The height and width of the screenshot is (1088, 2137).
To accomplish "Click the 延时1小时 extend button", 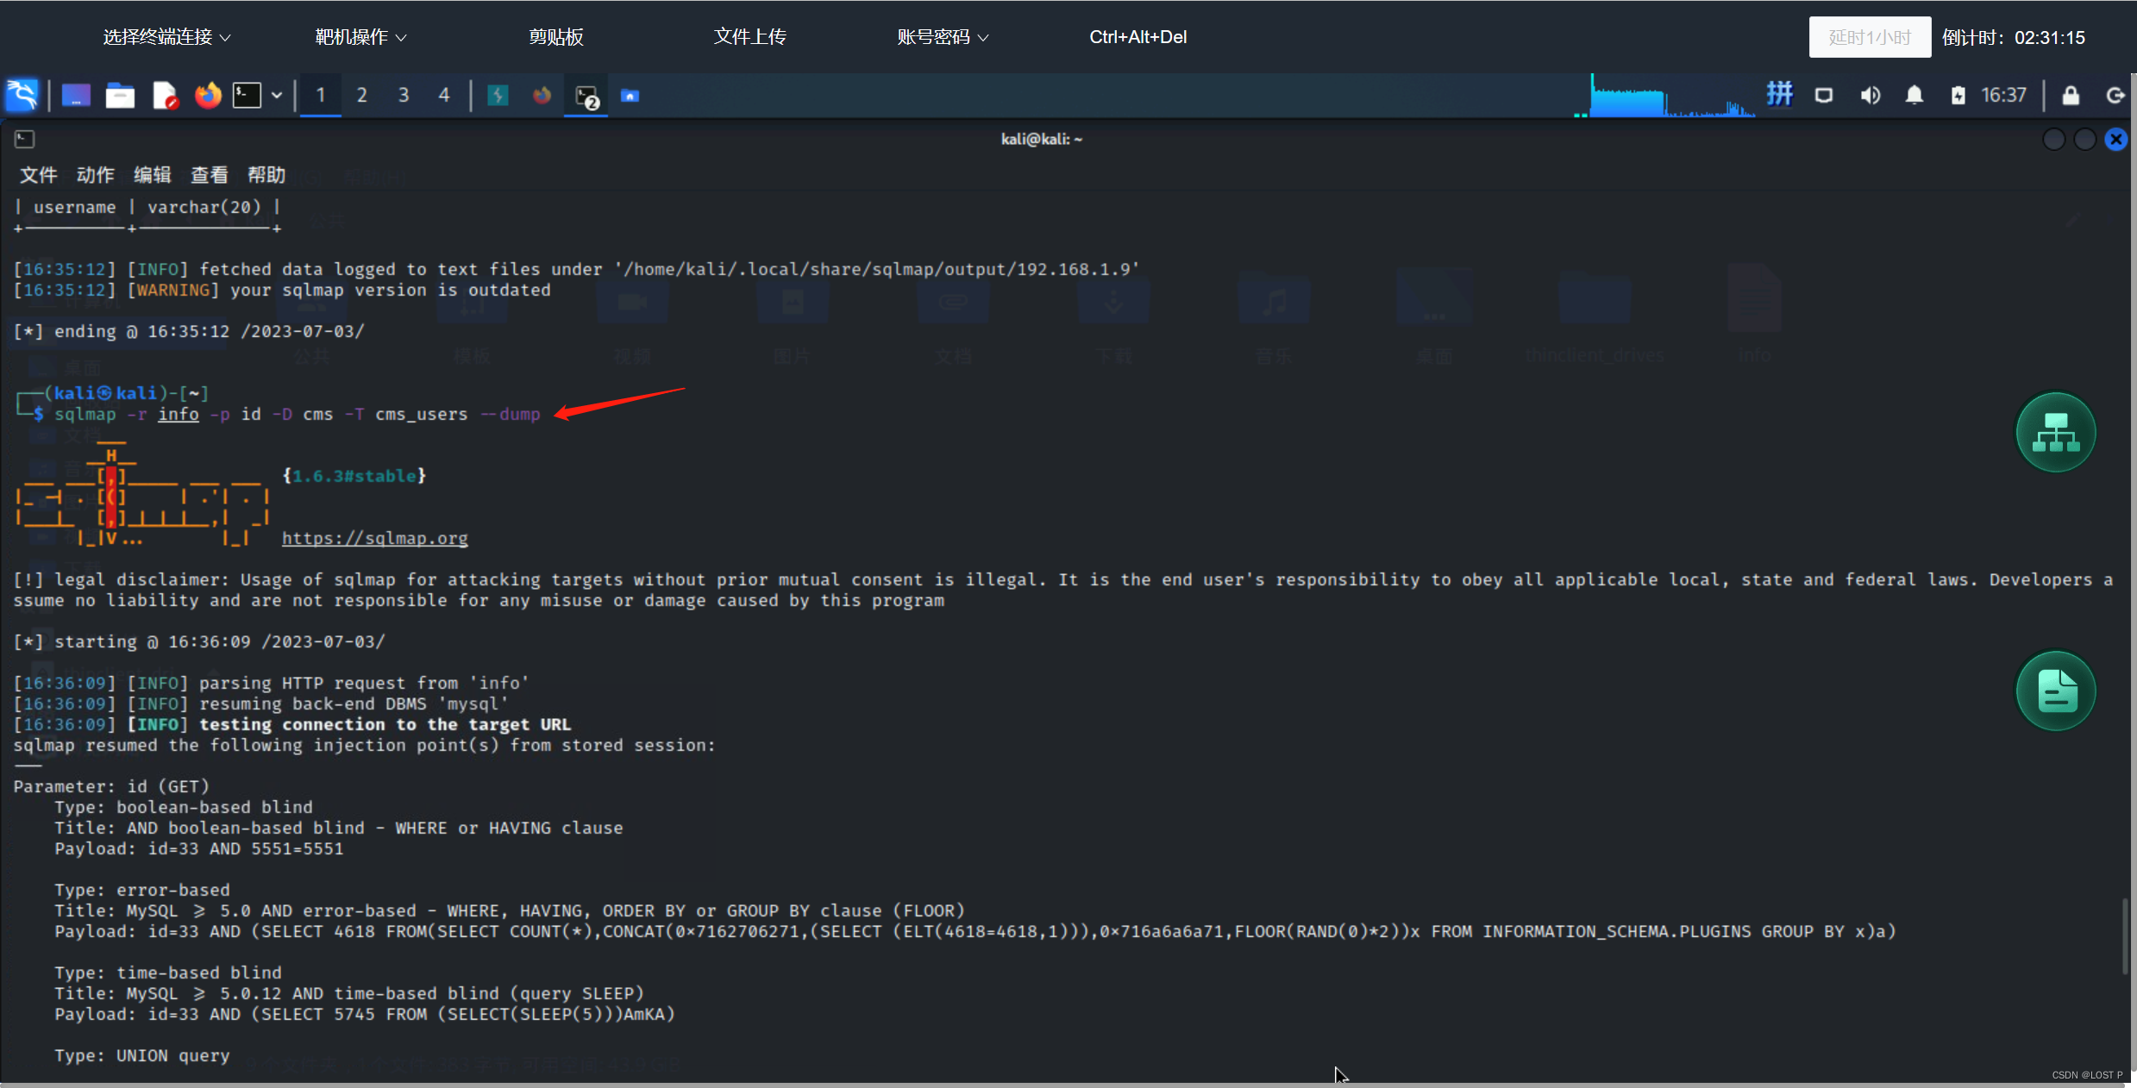I will (1870, 37).
